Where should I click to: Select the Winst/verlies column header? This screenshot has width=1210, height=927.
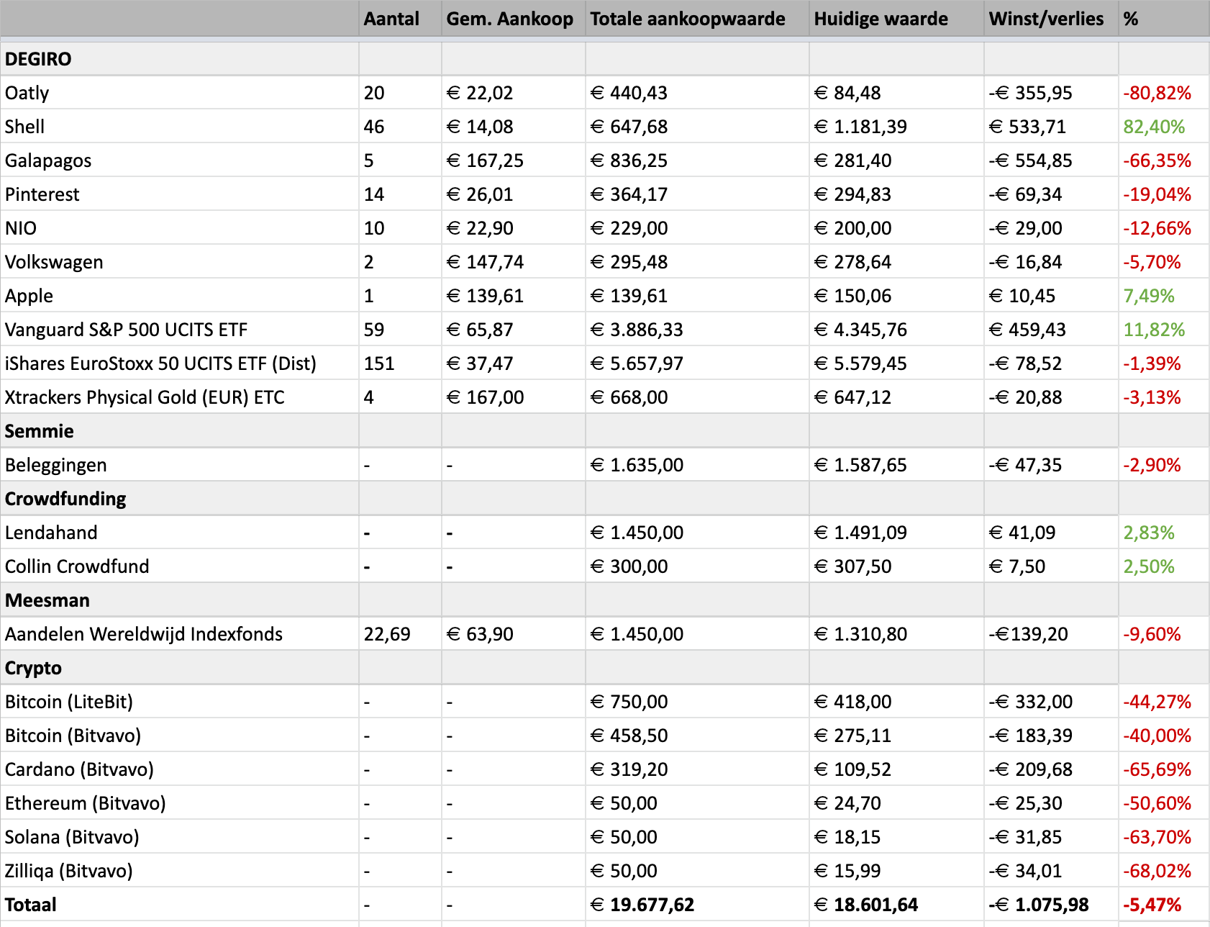(1051, 19)
